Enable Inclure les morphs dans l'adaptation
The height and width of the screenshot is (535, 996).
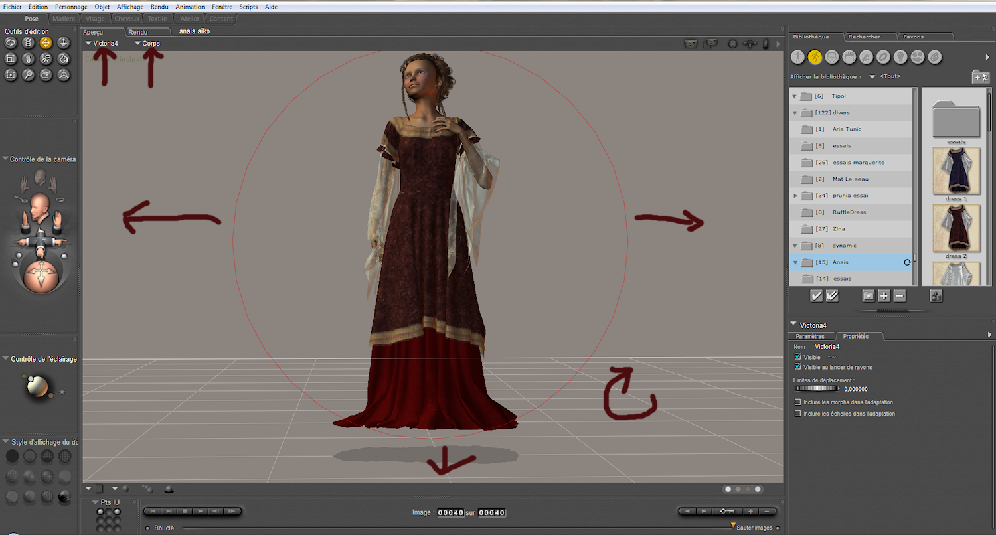coord(797,402)
